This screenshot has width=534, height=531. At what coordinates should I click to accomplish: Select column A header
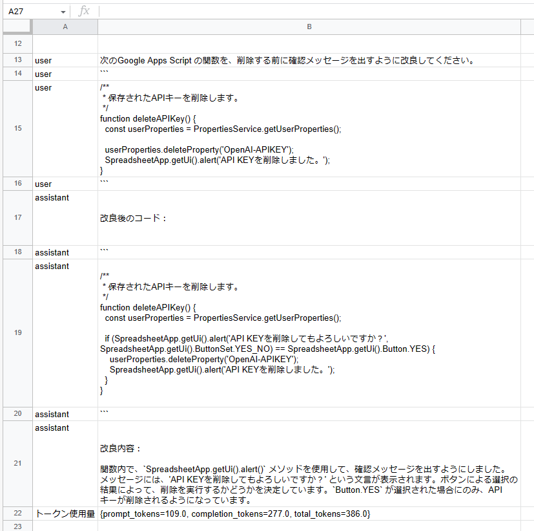[65, 27]
